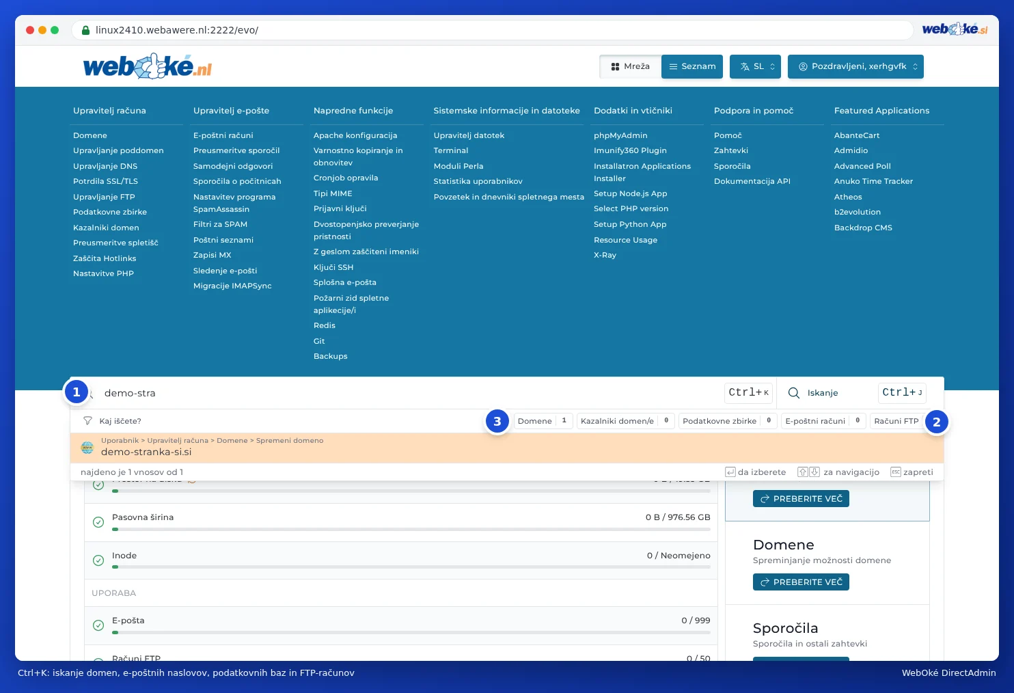
Task: Open Resource Usage link
Action: coord(625,240)
